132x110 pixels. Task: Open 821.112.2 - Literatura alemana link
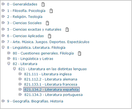[51, 79]
